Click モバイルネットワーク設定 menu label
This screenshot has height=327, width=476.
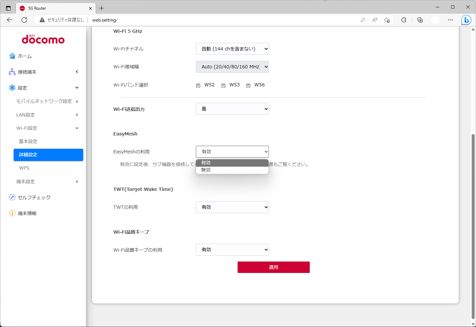pos(44,101)
